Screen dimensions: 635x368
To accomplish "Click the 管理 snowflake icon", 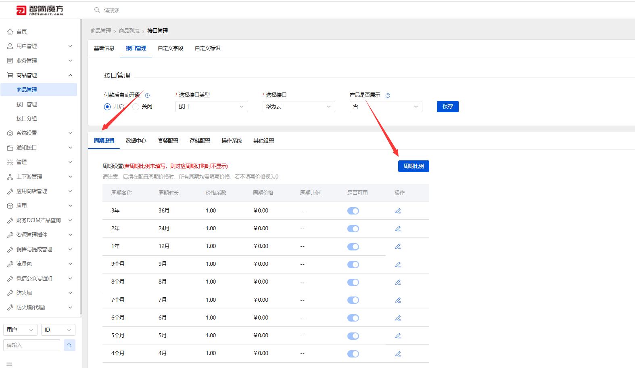I will point(10,162).
